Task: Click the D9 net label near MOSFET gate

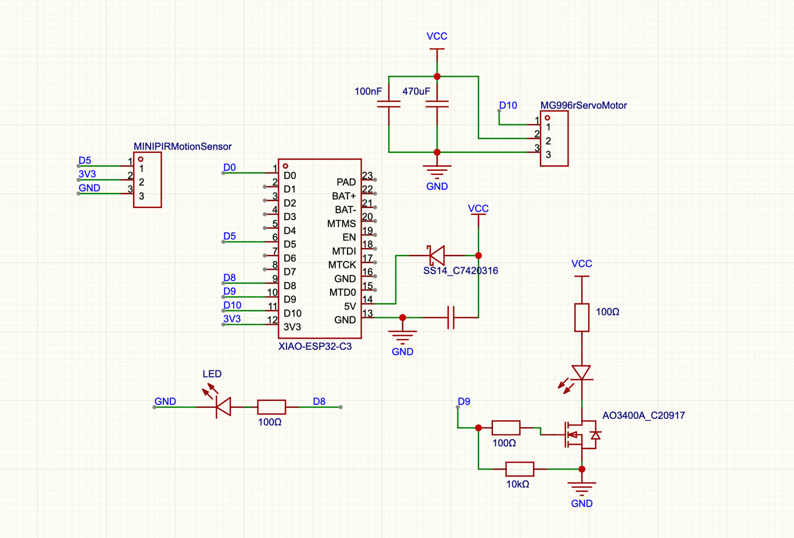Action: coord(464,401)
